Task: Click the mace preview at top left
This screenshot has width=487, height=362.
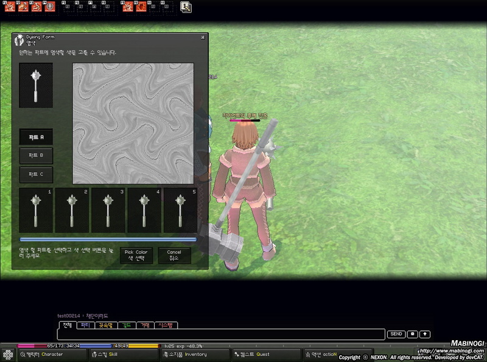Action: point(36,85)
